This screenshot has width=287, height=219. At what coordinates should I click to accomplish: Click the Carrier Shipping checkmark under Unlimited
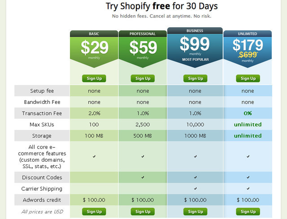(x=248, y=189)
